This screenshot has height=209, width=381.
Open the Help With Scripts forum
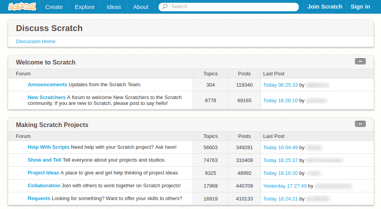(49, 147)
